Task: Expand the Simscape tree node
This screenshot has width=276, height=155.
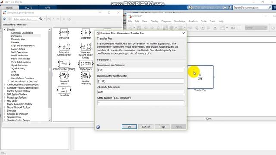Action: (5, 111)
